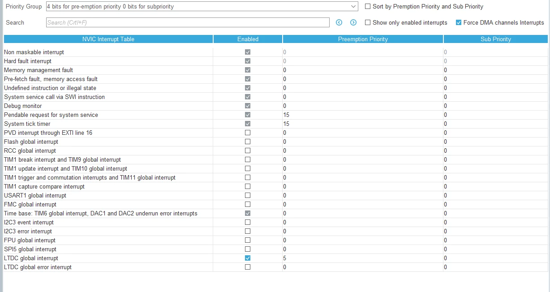The image size is (550, 292).
Task: Enable TIM1 trigger and TIM11 interrupt checkbox
Action: coord(248,177)
